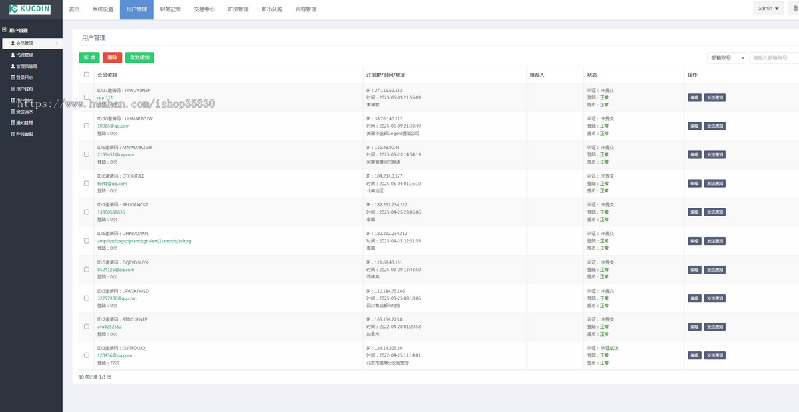The width and height of the screenshot is (799, 412).
Task: Click the 登录日志 list icon
Action: (x=13, y=77)
